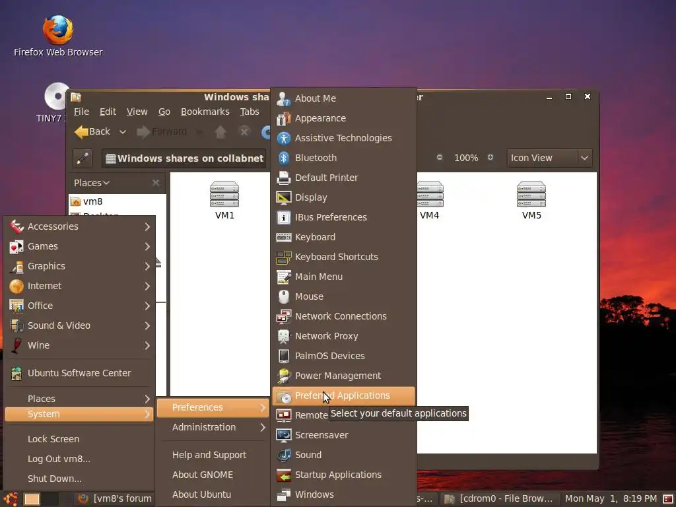676x507 pixels.
Task: Open Assistive Technologies icon
Action: (283, 139)
